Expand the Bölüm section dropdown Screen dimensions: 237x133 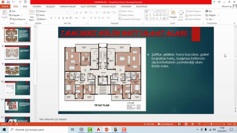[41, 19]
